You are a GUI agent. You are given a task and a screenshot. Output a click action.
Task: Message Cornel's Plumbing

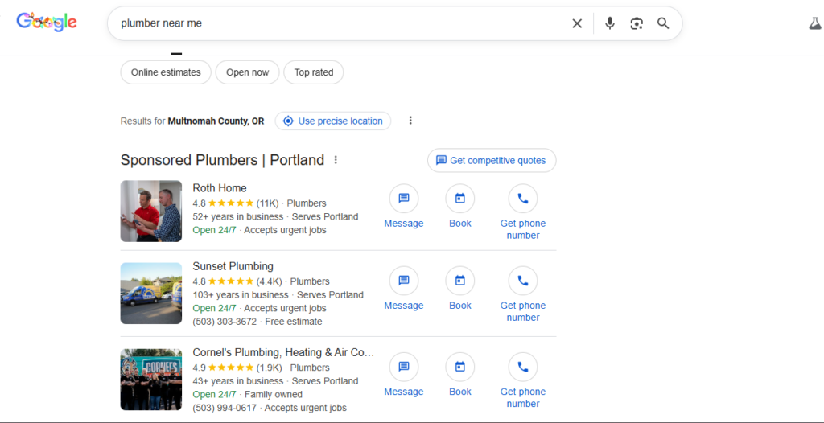(x=404, y=367)
